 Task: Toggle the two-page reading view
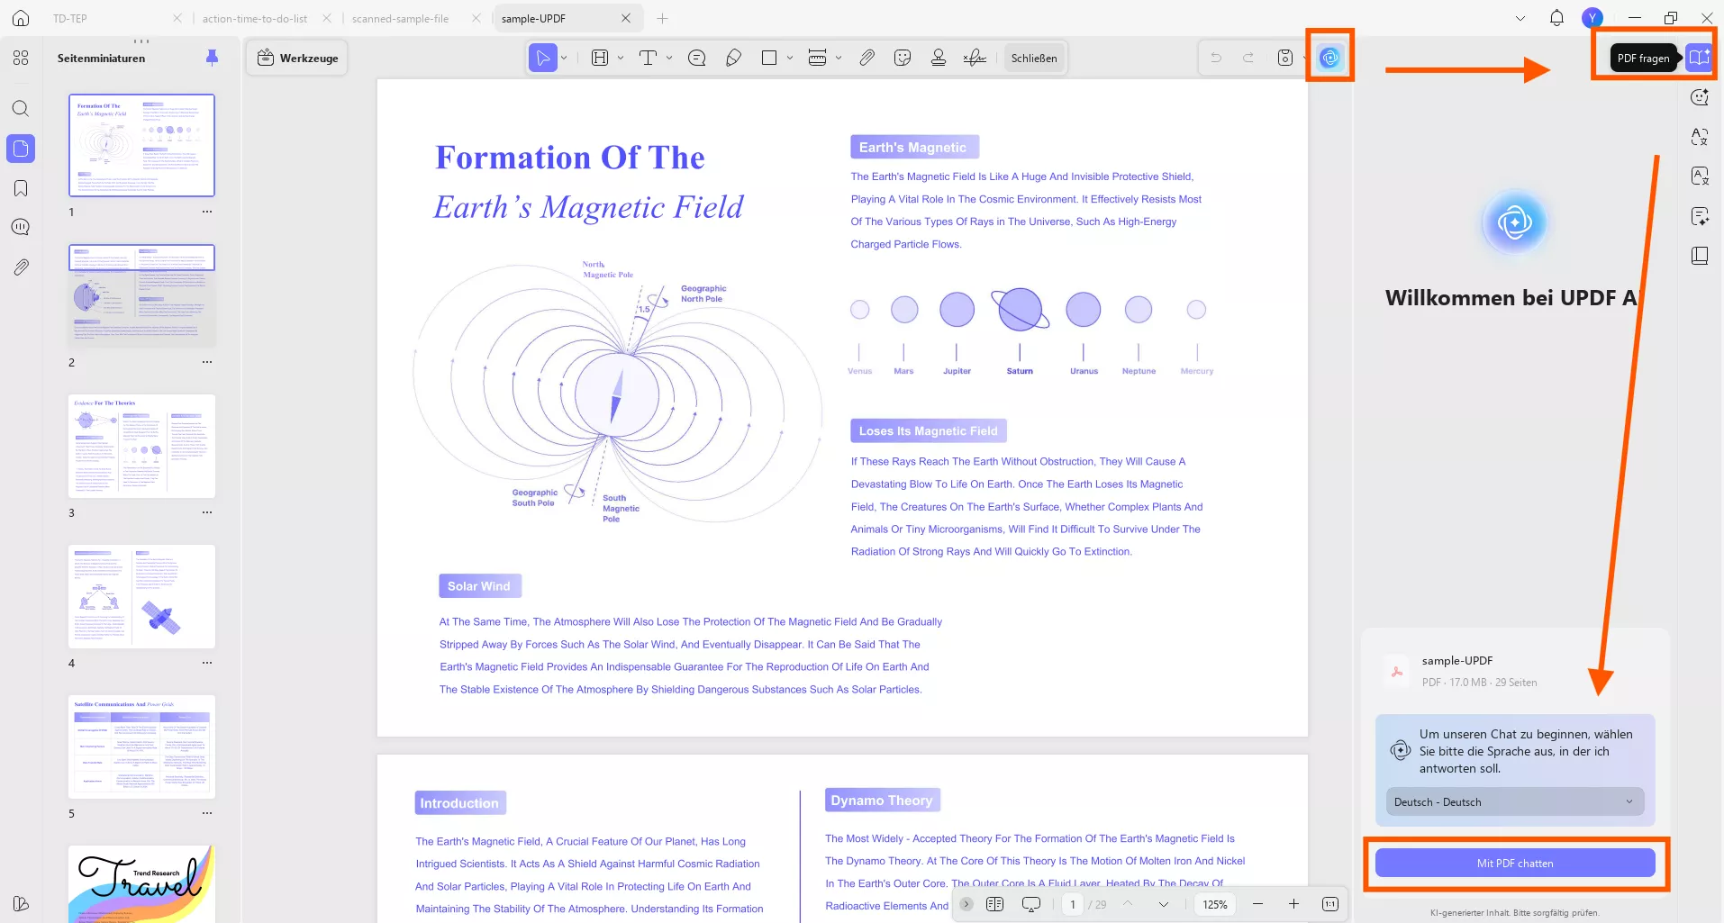pyautogui.click(x=994, y=904)
